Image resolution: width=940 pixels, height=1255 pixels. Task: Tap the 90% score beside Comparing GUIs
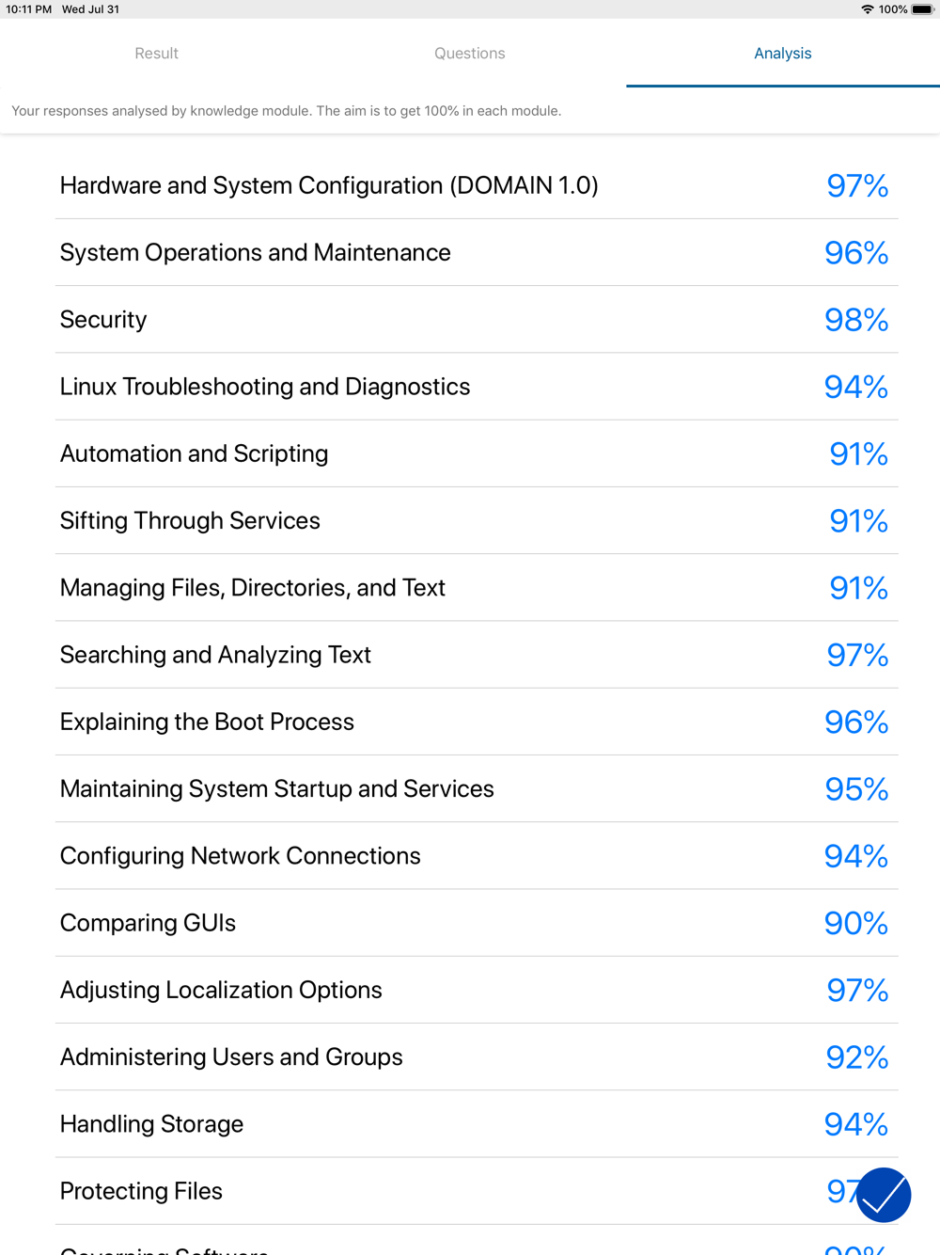tap(856, 923)
